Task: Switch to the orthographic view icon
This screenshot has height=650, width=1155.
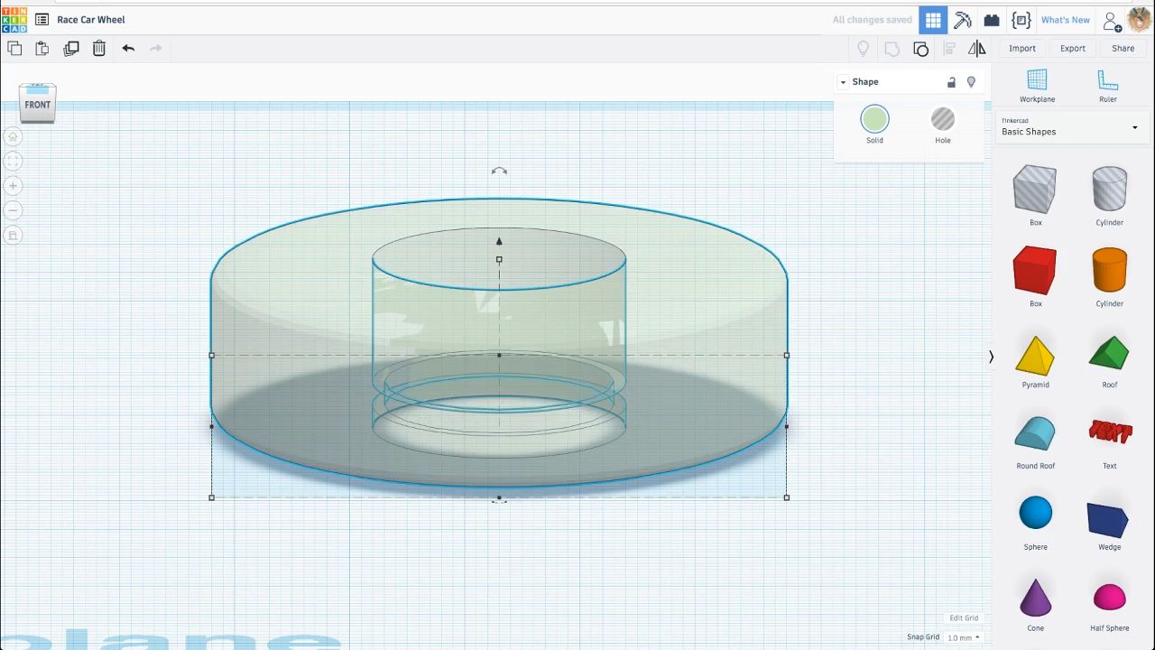Action: pyautogui.click(x=13, y=235)
